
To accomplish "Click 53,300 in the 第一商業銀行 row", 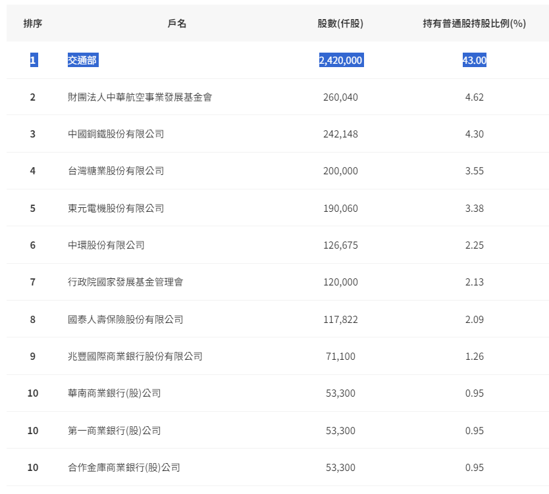I will coord(340,431).
